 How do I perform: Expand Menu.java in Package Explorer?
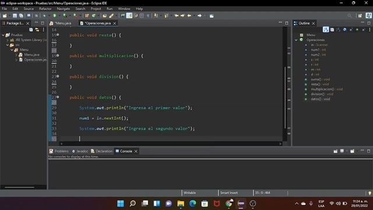16,55
